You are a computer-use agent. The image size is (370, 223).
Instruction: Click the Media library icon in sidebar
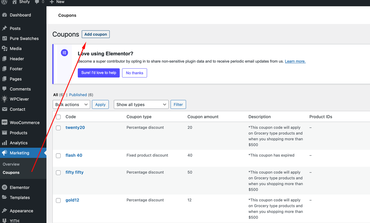(x=5, y=49)
